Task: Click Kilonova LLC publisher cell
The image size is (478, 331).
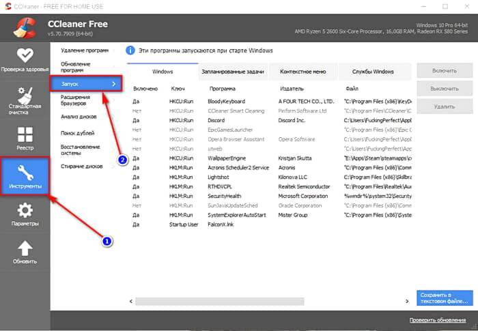Action: pyautogui.click(x=293, y=177)
